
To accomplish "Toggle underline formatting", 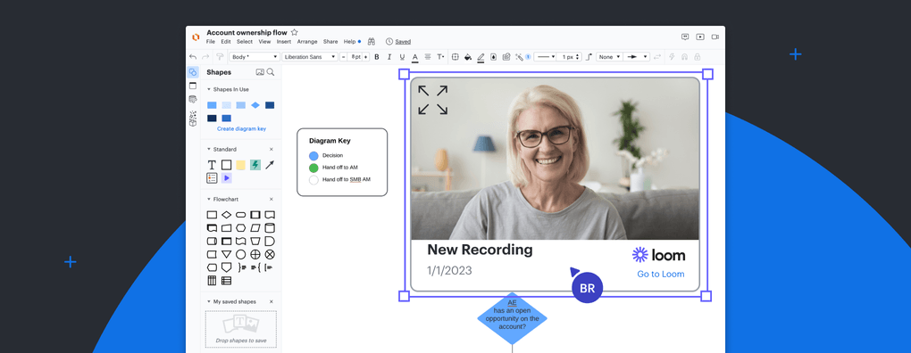I will pos(402,57).
